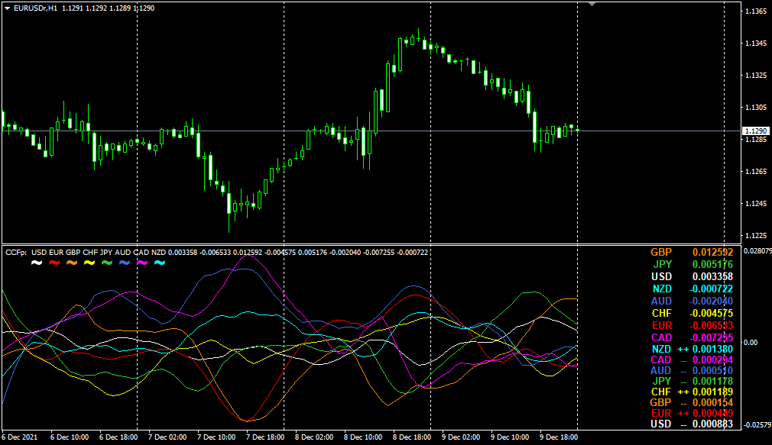Open the EURUSDr,H1 chart dropdown arrow
Screen dimensions: 772x445
click(7, 8)
